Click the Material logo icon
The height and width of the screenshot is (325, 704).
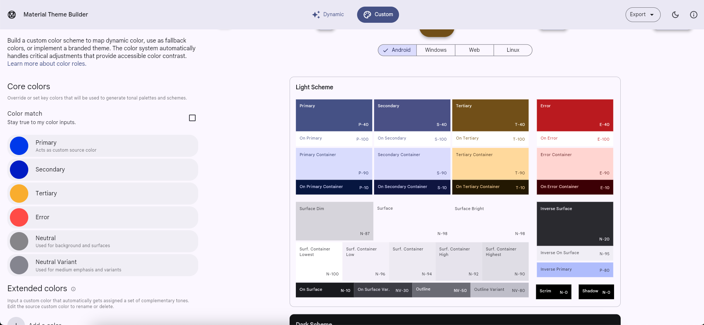point(12,15)
